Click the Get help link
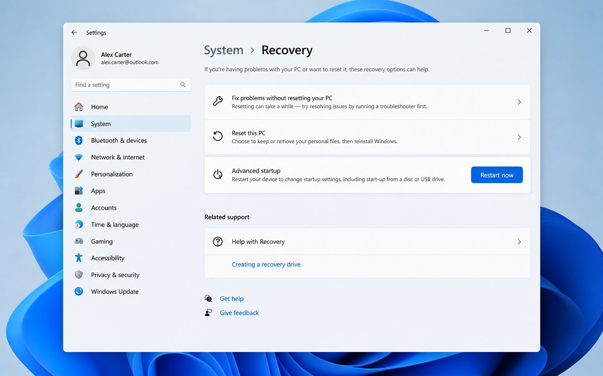This screenshot has height=376, width=603. pos(232,298)
